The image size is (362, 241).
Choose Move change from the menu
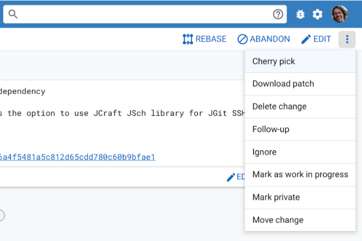pos(278,220)
